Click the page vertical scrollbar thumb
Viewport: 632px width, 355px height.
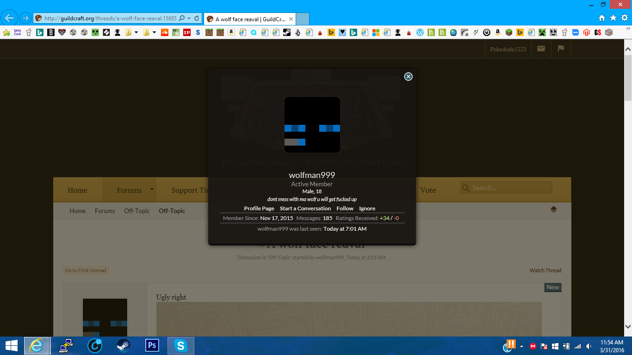628,77
